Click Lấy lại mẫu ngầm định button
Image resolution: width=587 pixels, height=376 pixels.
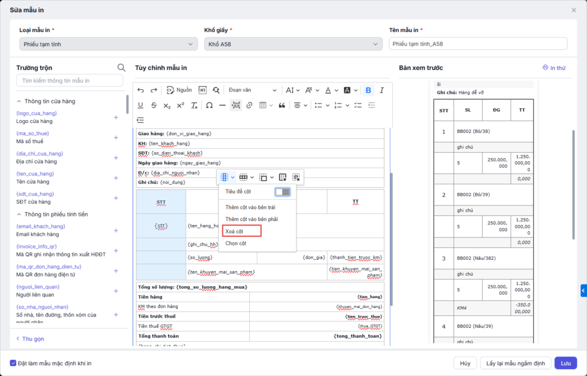coord(515,363)
